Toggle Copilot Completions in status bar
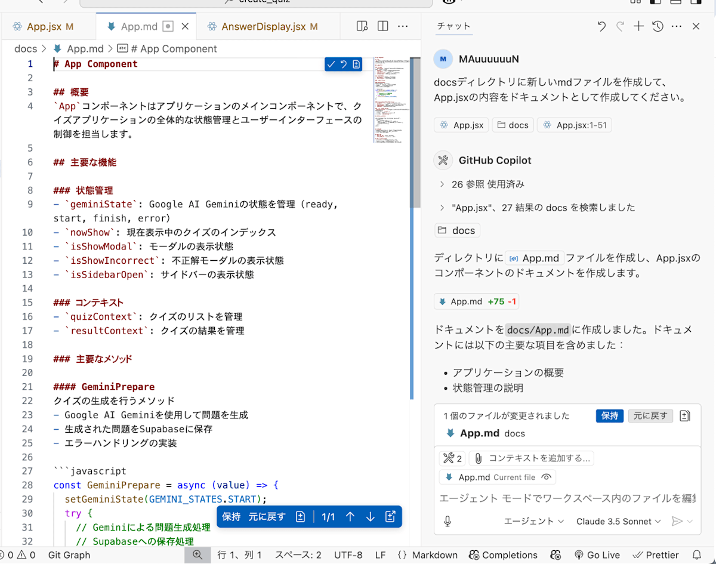The height and width of the screenshot is (564, 716). tap(502, 555)
